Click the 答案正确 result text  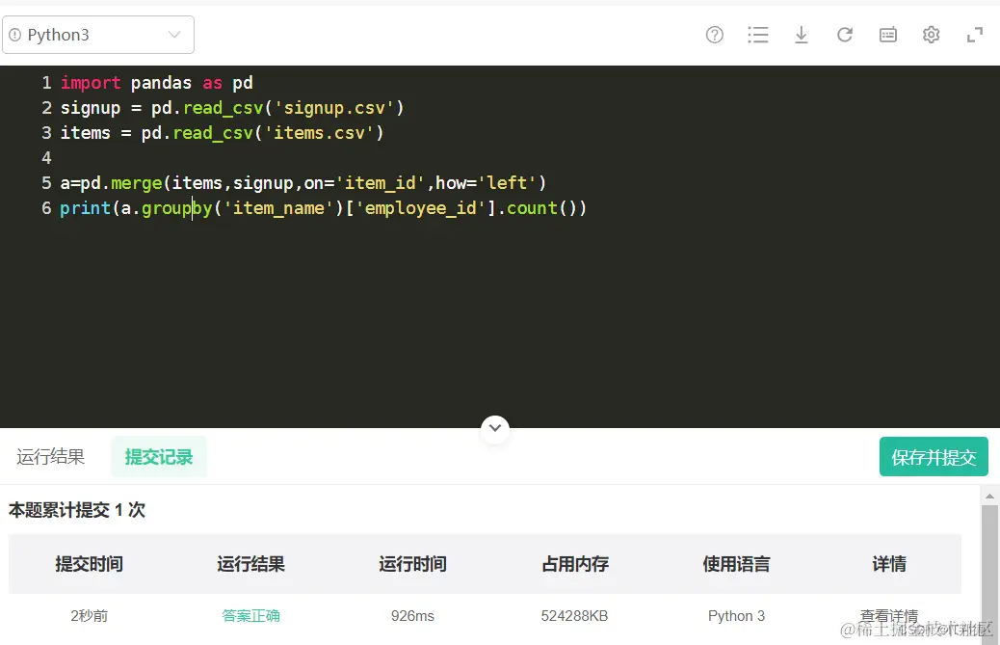[x=250, y=616]
